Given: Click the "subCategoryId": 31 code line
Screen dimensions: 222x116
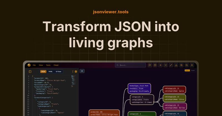Looking at the screenshot, I should [x=49, y=110].
